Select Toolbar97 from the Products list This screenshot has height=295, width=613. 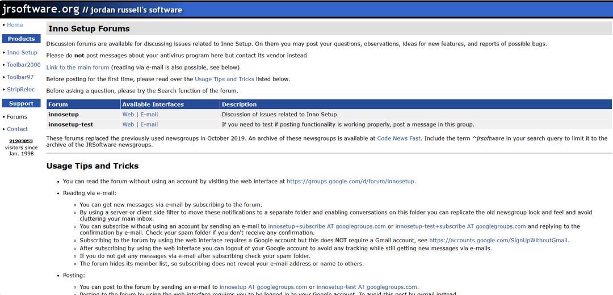point(20,77)
